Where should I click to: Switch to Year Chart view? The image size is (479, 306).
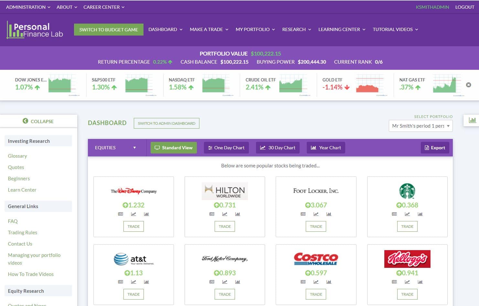click(x=326, y=148)
